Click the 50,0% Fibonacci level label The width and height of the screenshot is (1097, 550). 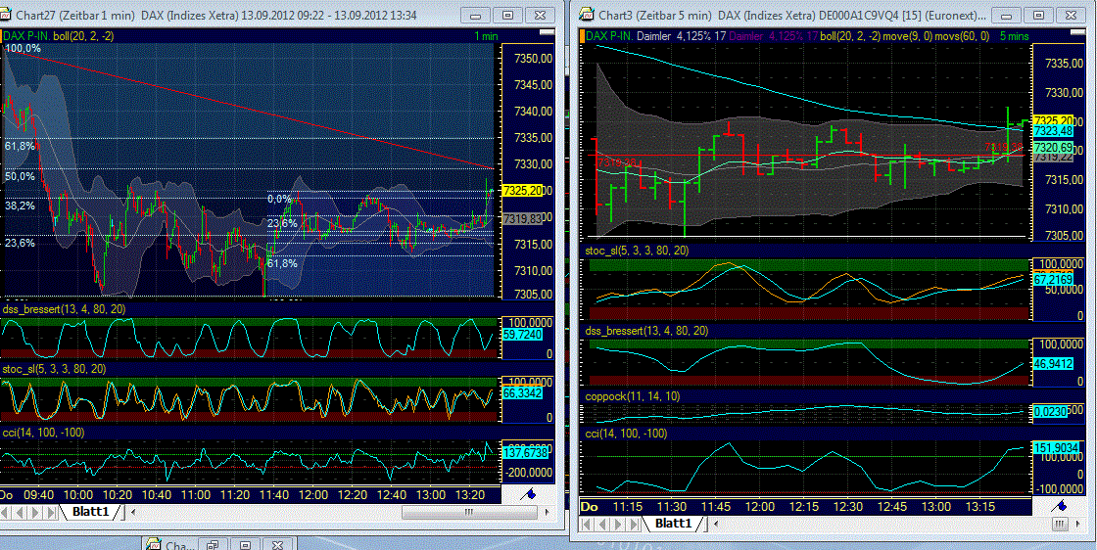click(20, 176)
